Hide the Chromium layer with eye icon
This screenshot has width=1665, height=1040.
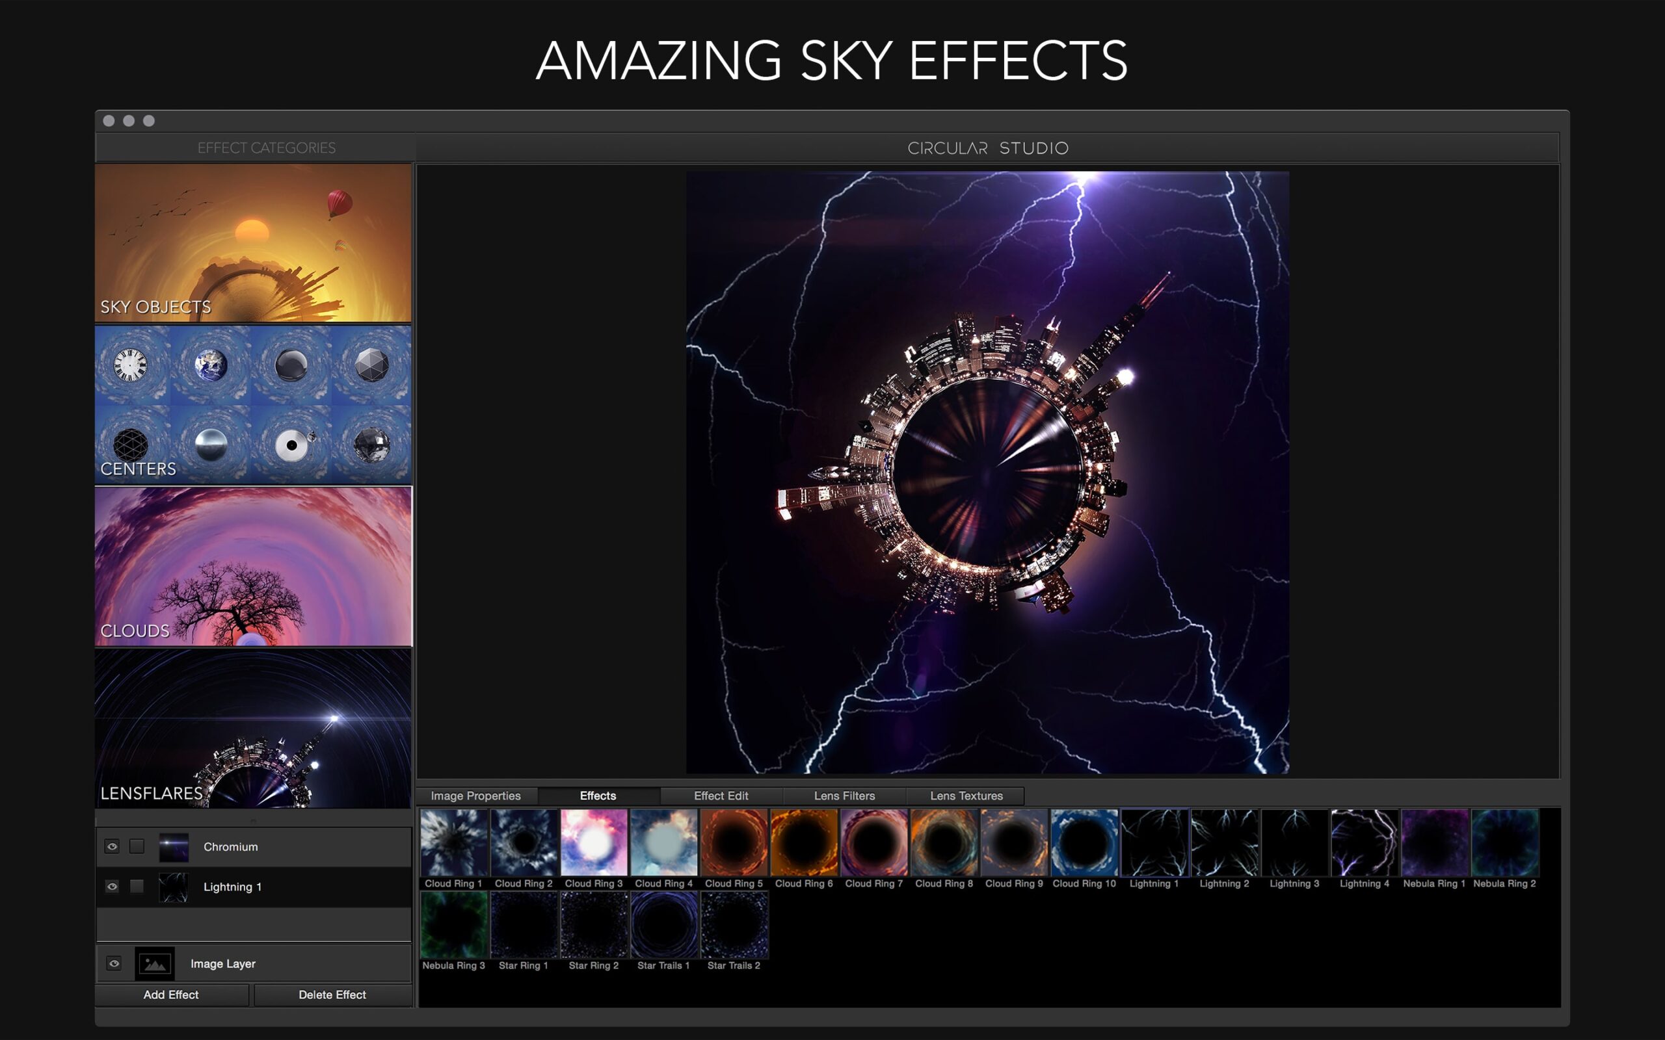point(112,847)
